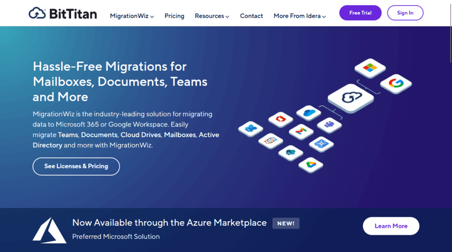Click the NEW! badge

(x=286, y=223)
